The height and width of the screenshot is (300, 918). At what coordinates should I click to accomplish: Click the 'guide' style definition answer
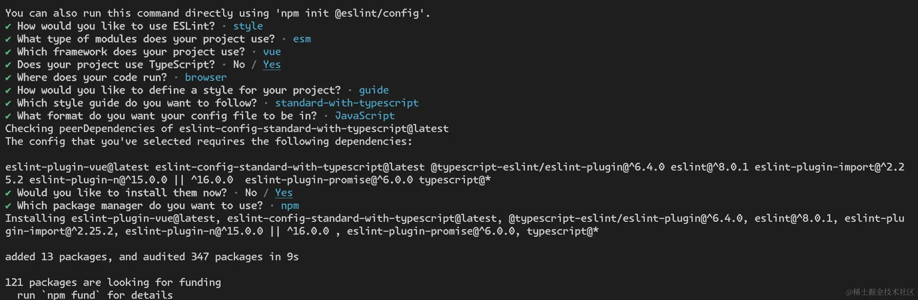pyautogui.click(x=374, y=90)
